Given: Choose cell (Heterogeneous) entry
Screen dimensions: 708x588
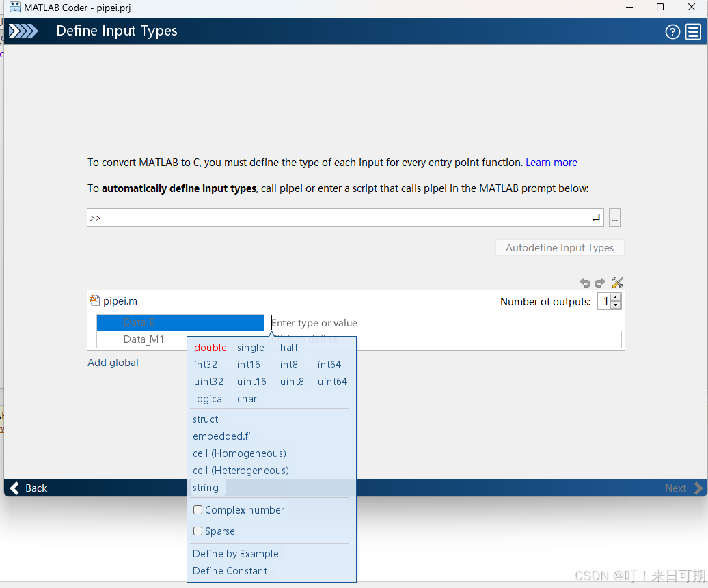Looking at the screenshot, I should [x=241, y=471].
